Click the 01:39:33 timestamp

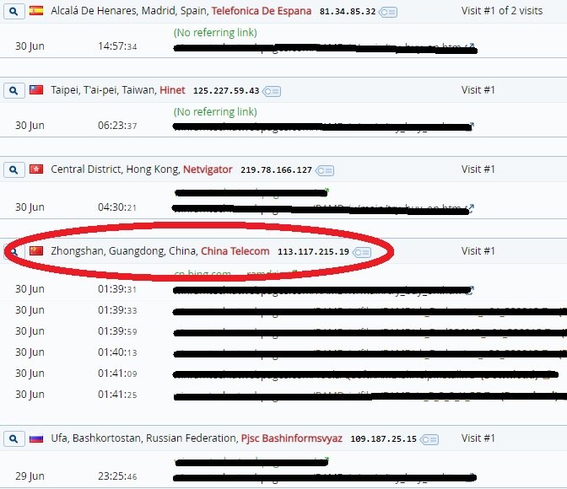coord(117,310)
